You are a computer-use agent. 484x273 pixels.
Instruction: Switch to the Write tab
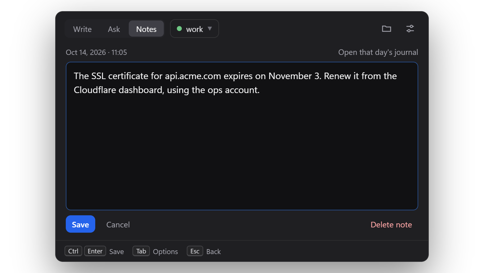[x=83, y=29]
